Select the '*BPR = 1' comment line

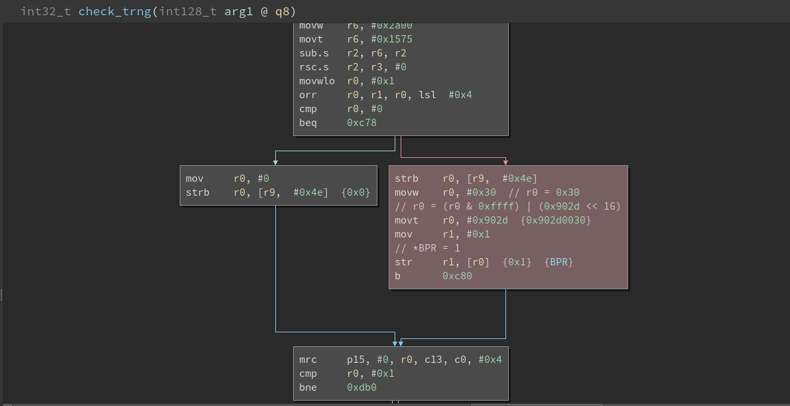click(428, 248)
